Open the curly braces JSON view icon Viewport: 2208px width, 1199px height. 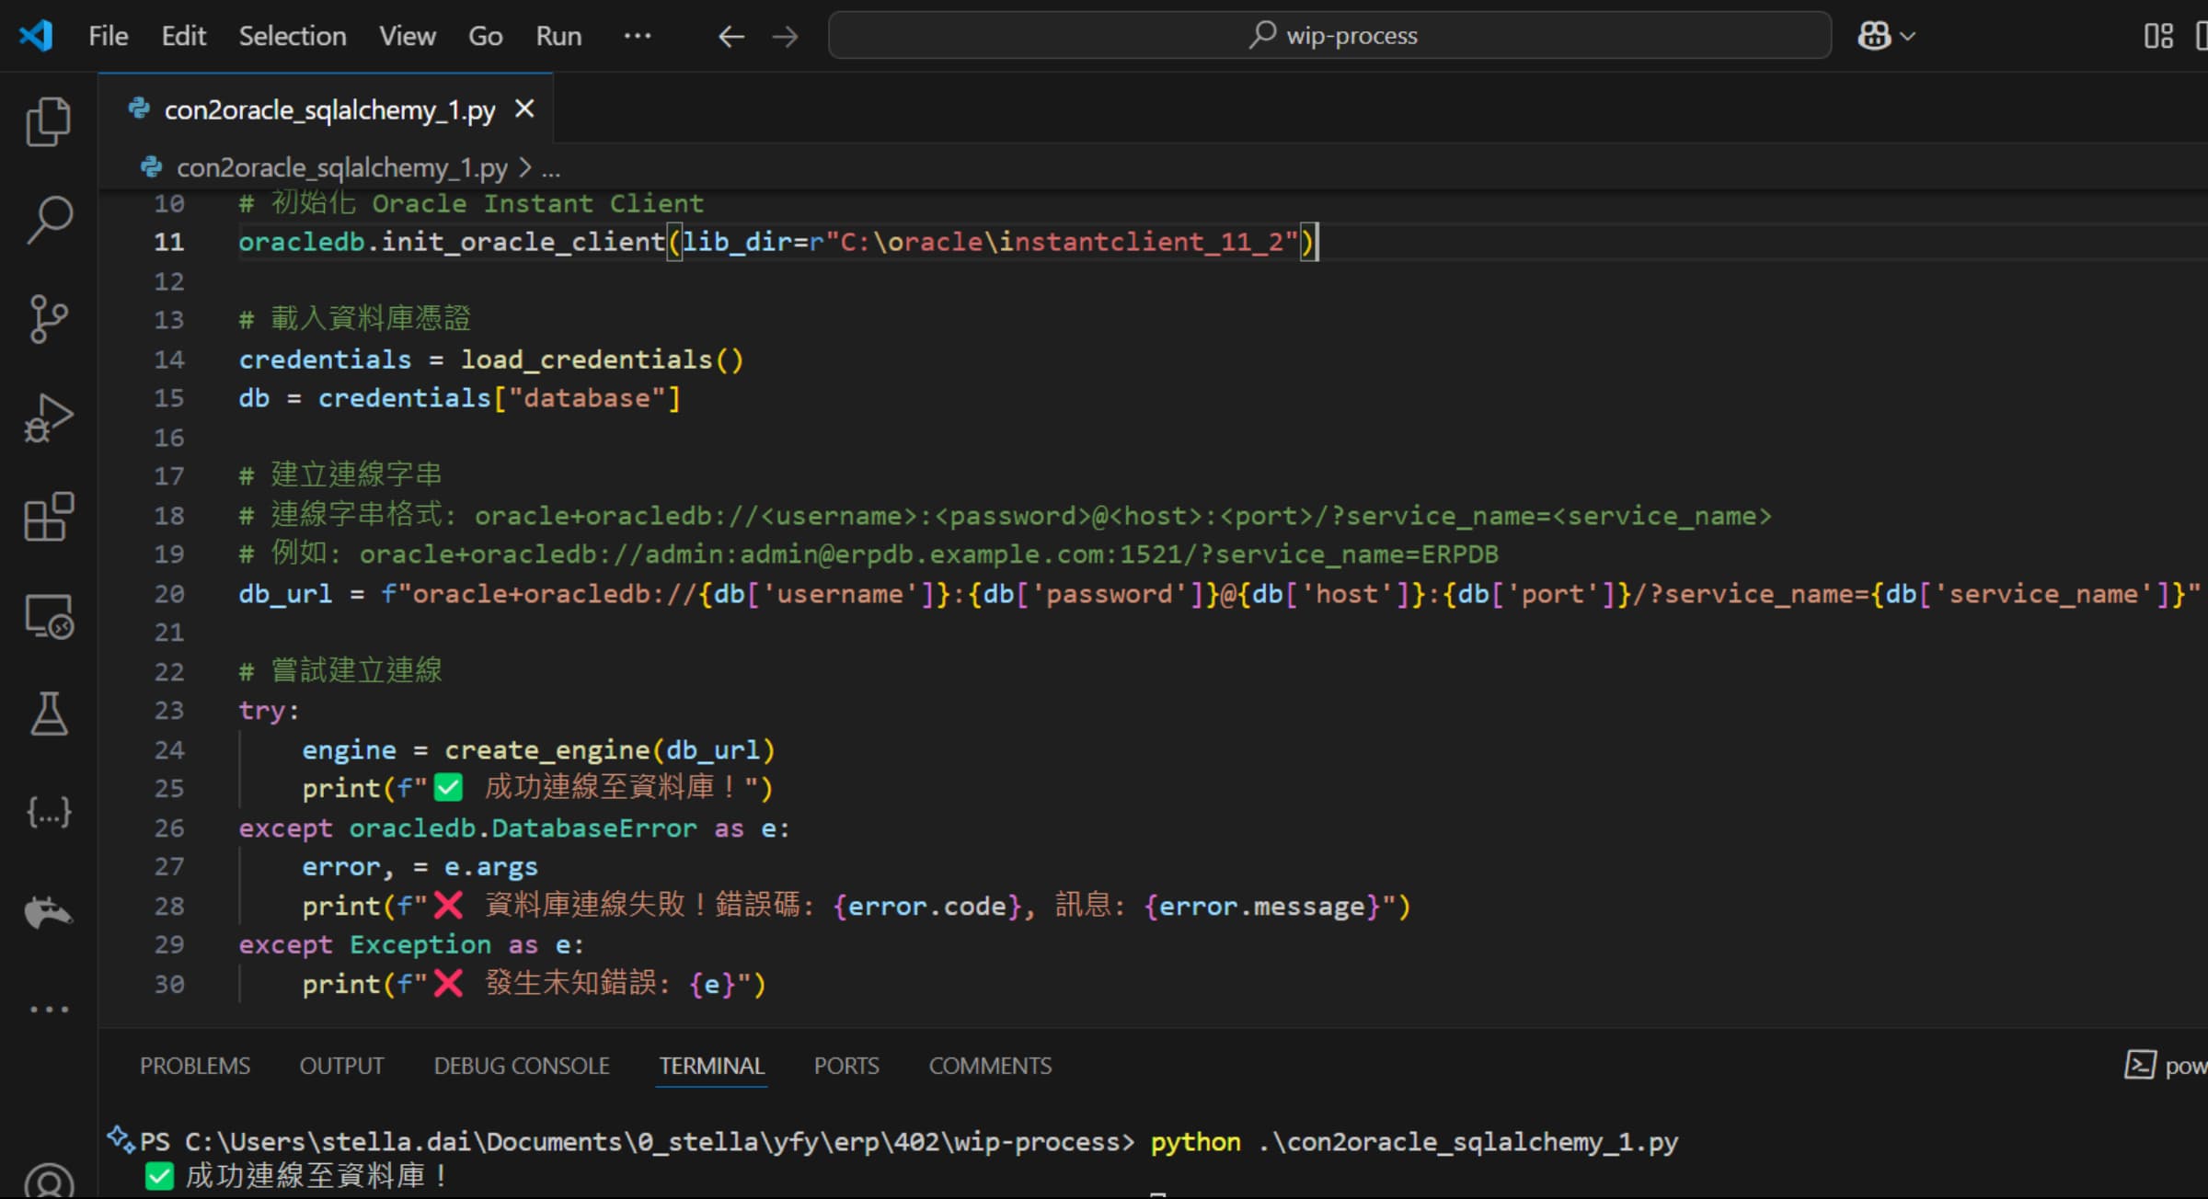(x=49, y=812)
